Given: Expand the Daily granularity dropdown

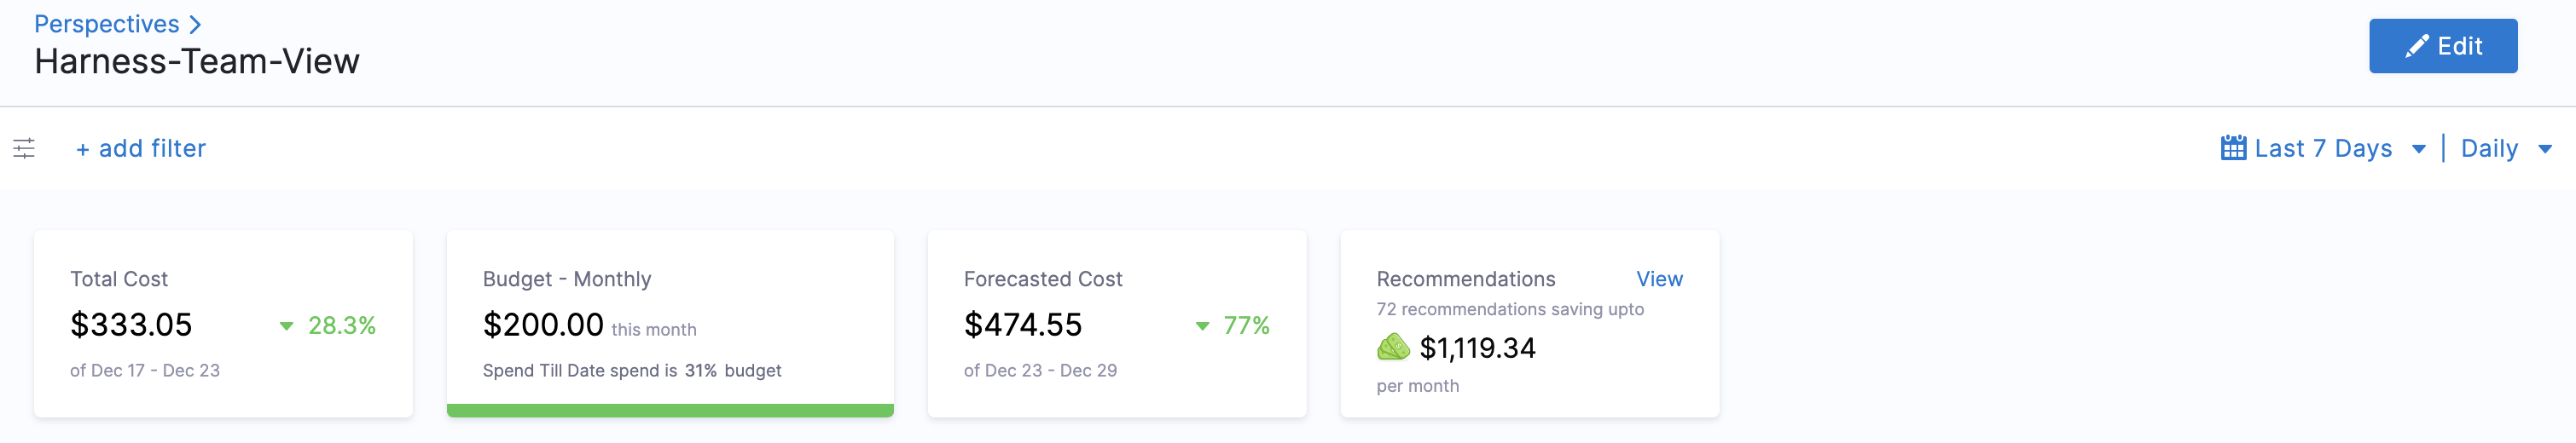Looking at the screenshot, I should [2506, 147].
